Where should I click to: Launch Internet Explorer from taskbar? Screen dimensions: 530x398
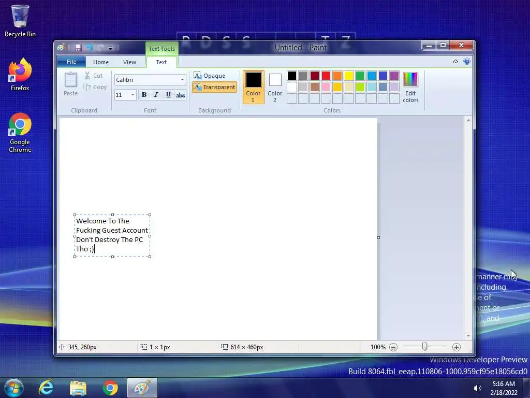point(46,388)
